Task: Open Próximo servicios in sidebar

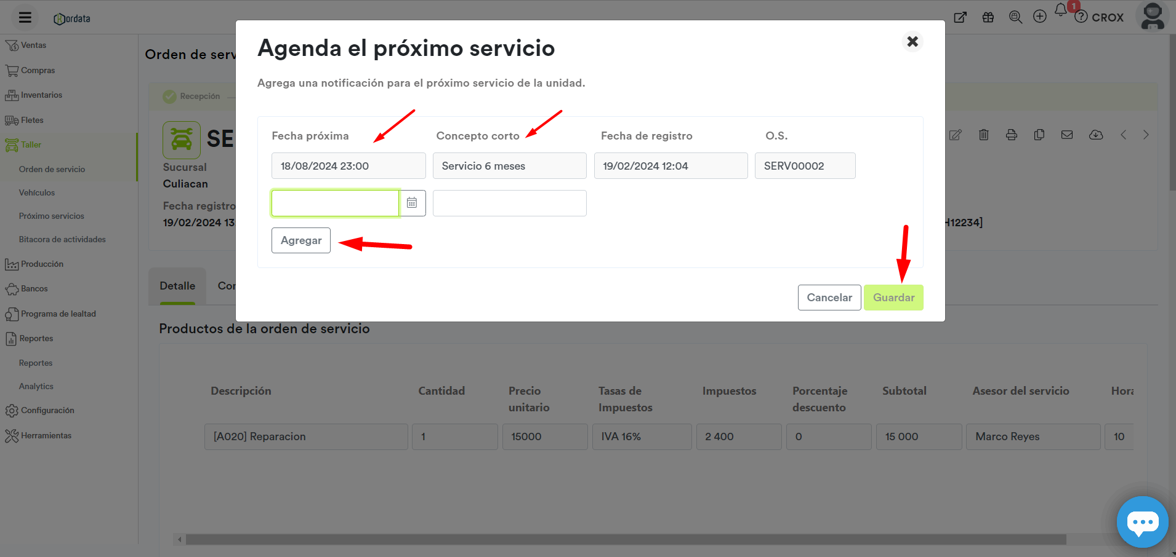Action: pyautogui.click(x=51, y=216)
